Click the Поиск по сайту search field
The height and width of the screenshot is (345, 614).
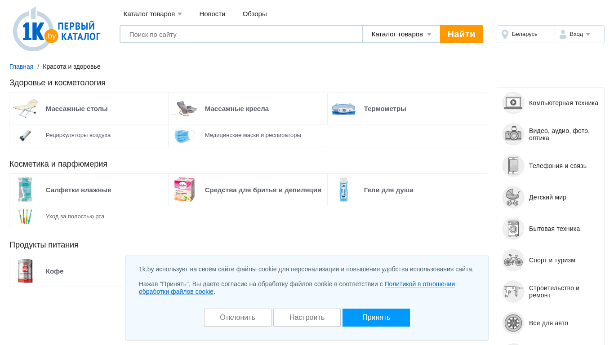click(241, 34)
